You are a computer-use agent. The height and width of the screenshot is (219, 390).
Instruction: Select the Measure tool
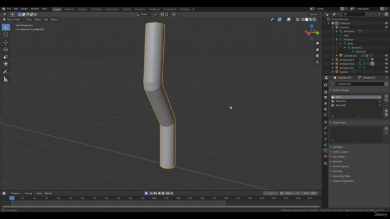pos(5,79)
